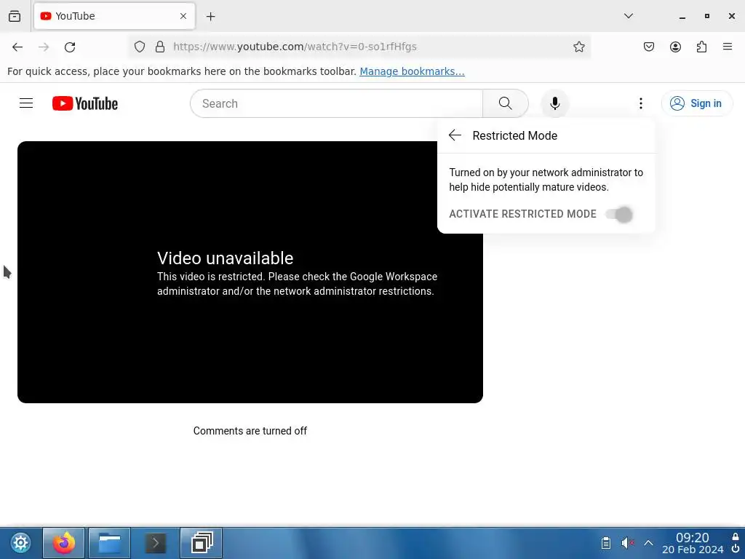745x559 pixels.
Task: Select the YouTube browser tab
Action: [114, 16]
